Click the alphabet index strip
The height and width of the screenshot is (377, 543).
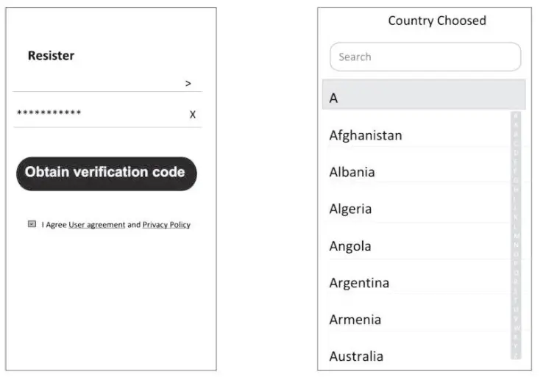(516, 235)
